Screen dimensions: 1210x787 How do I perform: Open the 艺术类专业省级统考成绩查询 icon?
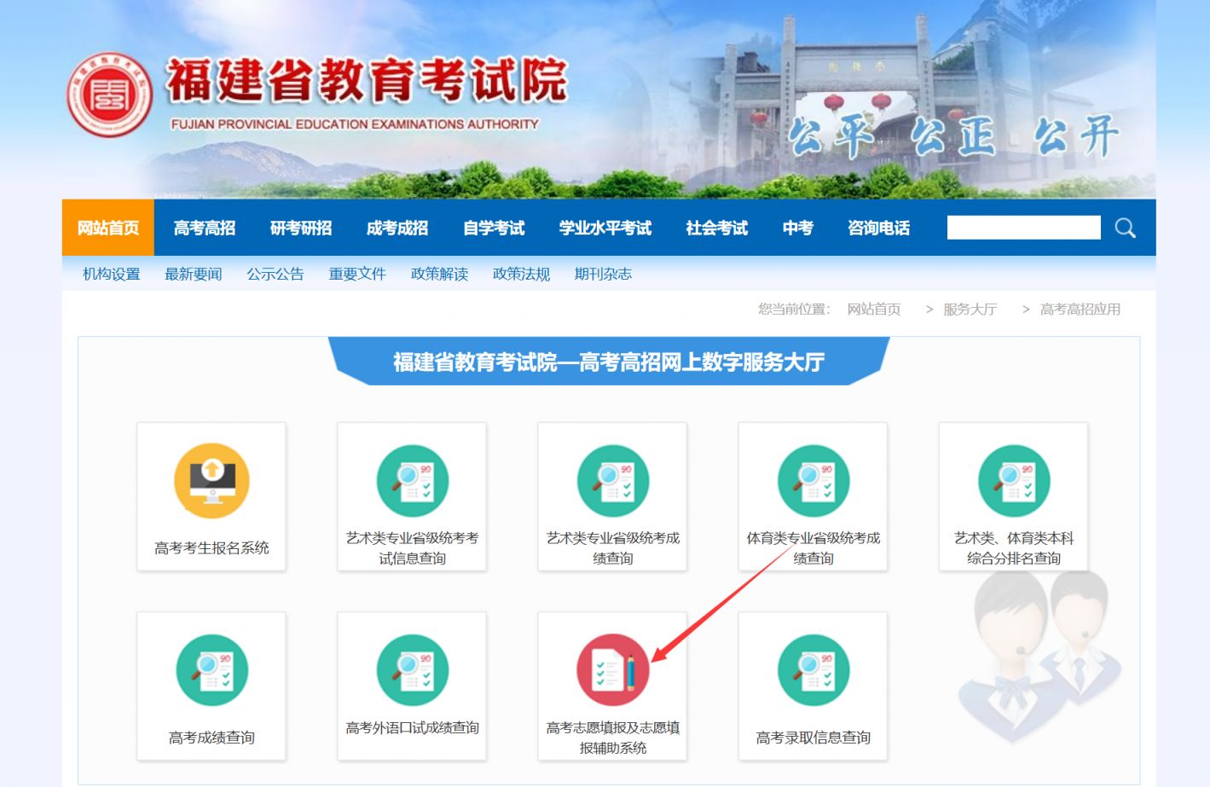coord(612,481)
